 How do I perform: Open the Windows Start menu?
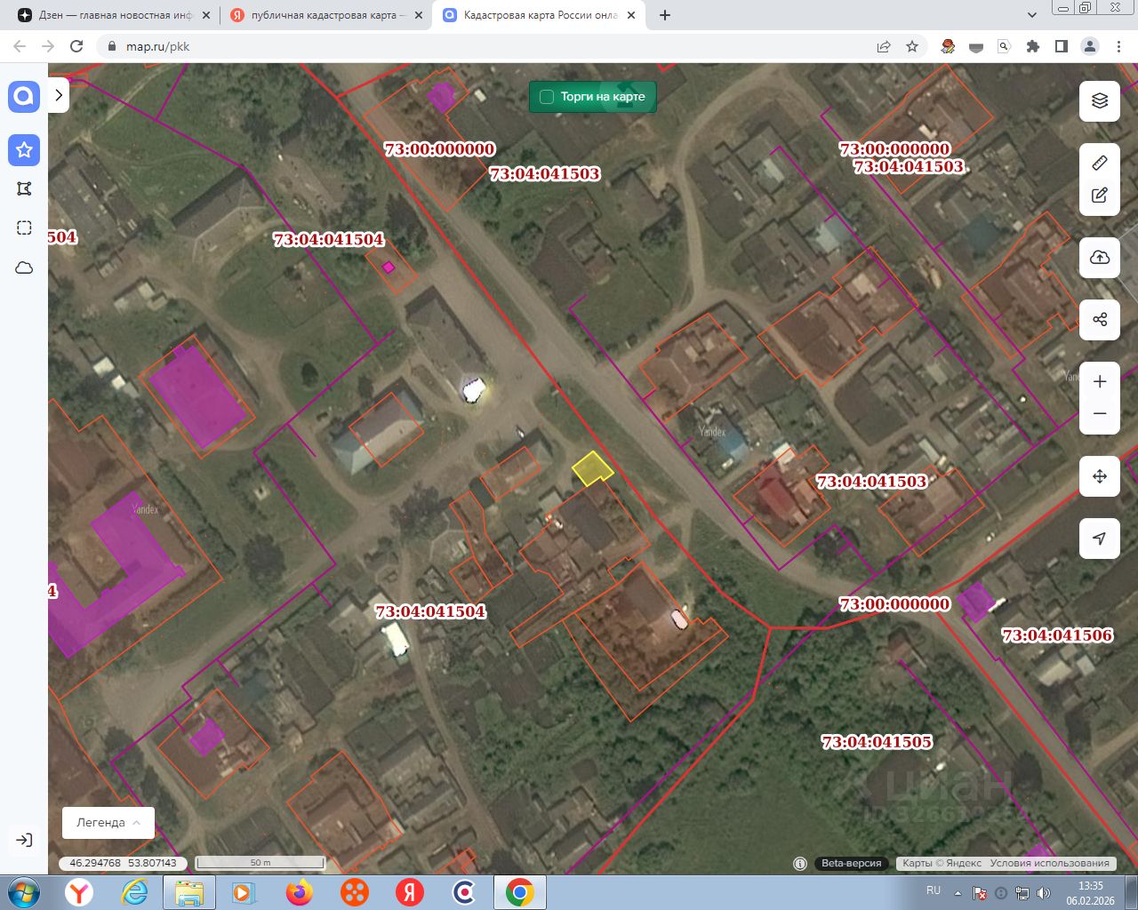point(23,892)
